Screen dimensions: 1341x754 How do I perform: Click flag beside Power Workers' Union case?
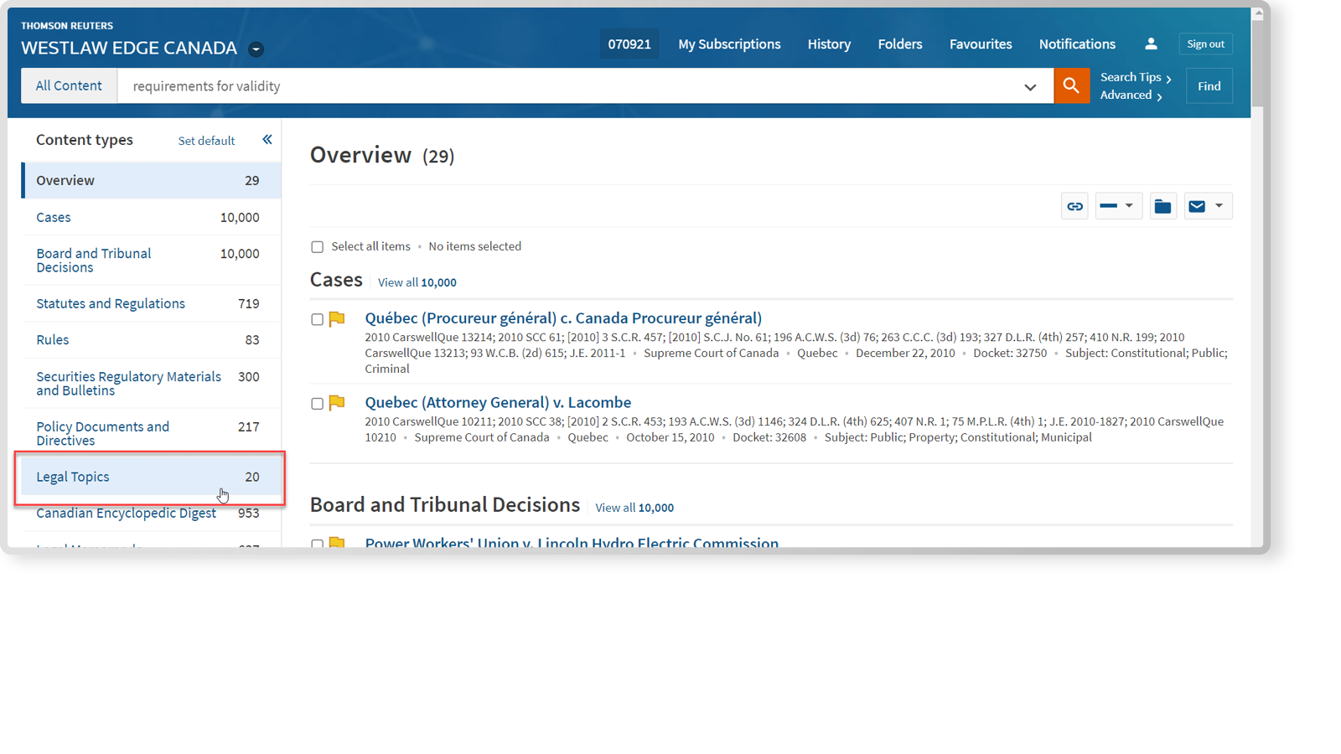coord(337,542)
